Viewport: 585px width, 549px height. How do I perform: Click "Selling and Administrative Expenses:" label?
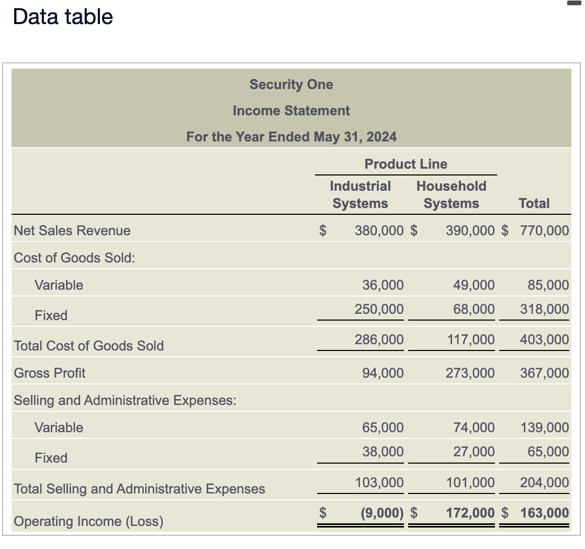[x=125, y=400]
